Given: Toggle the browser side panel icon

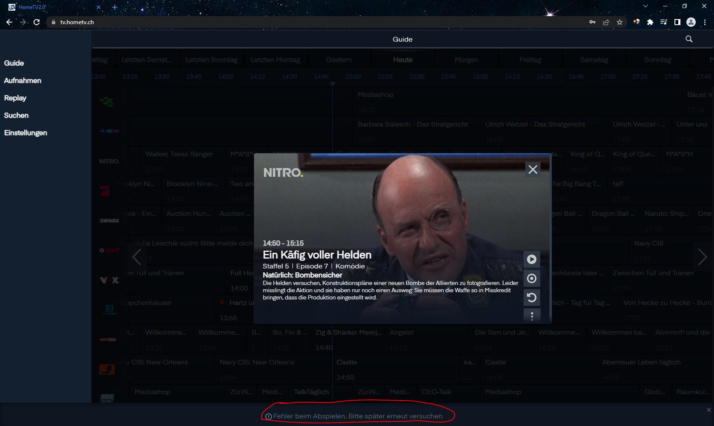Looking at the screenshot, I should pos(677,22).
